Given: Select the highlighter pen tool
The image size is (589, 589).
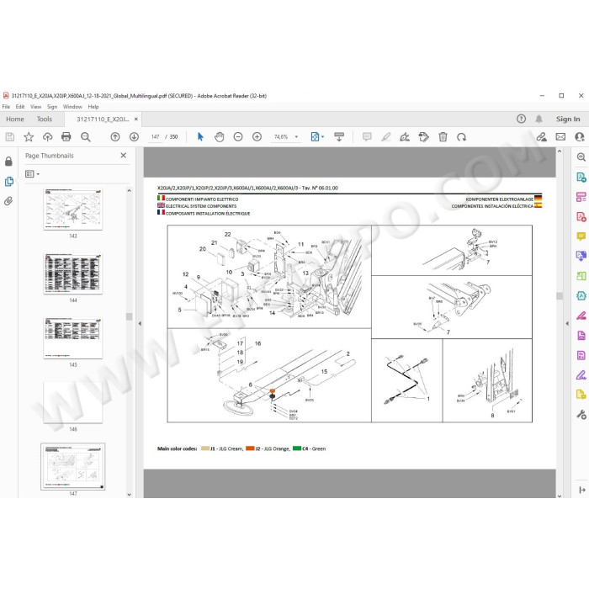Looking at the screenshot, I should click(385, 137).
